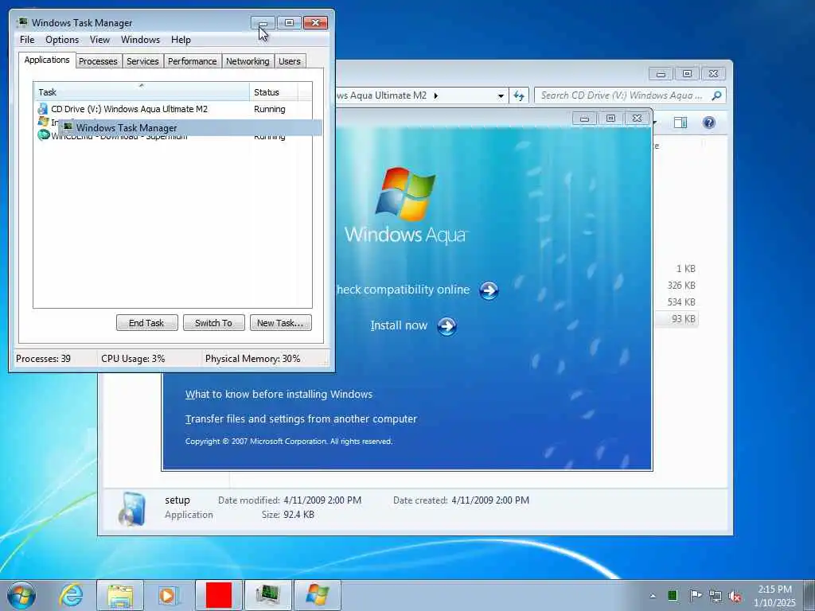This screenshot has height=611, width=815.
Task: Select file row with size 1 KB
Action: [x=677, y=269]
